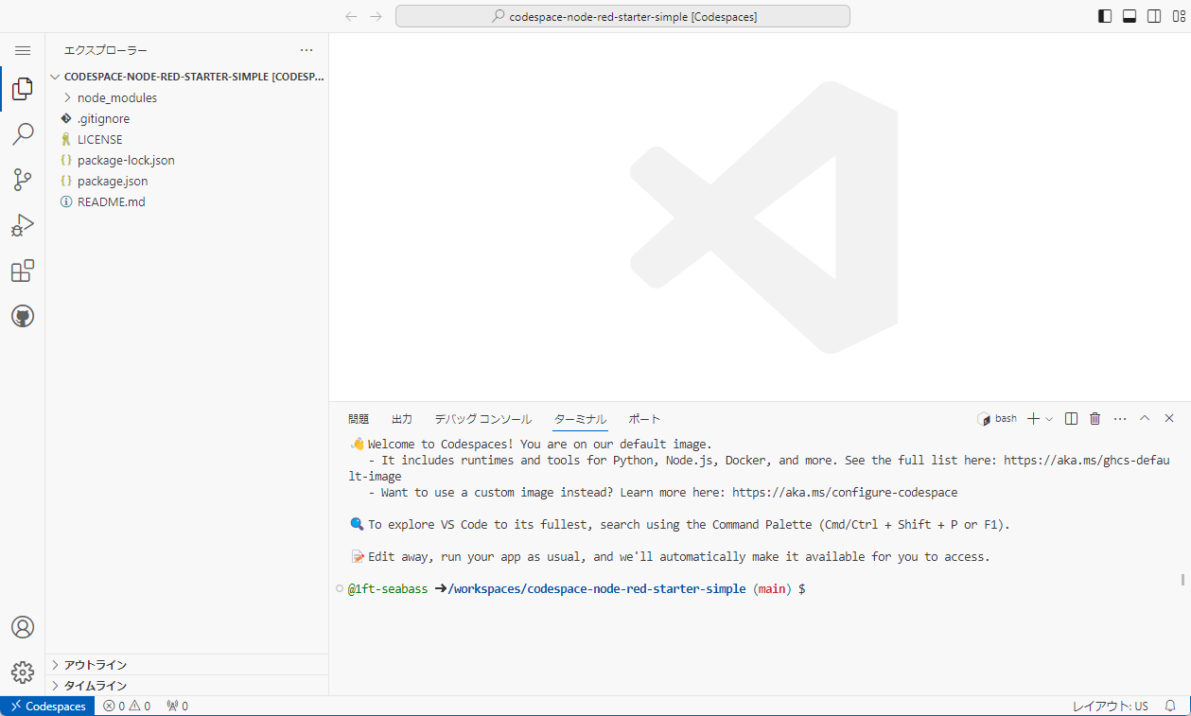Open the Run and Debug icon
This screenshot has height=716, width=1191.
(23, 225)
